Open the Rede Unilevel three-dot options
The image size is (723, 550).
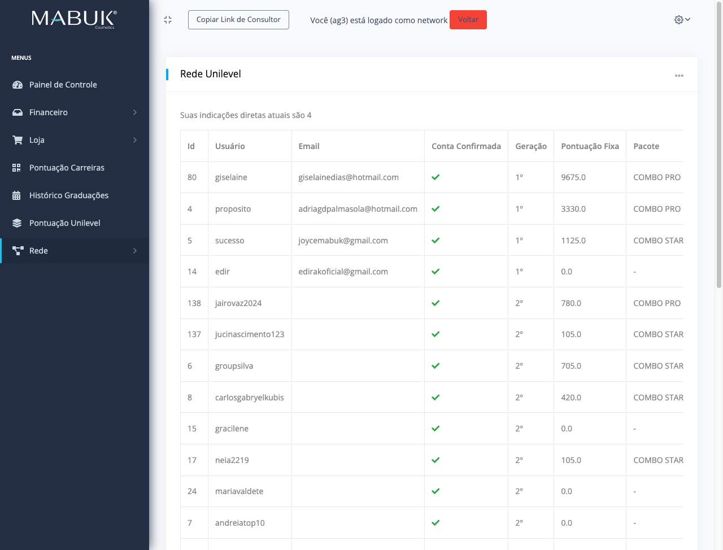[679, 75]
